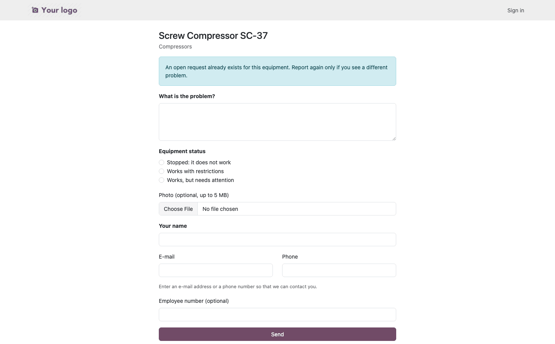
Task: Open the Your logo home link
Action: [x=54, y=10]
